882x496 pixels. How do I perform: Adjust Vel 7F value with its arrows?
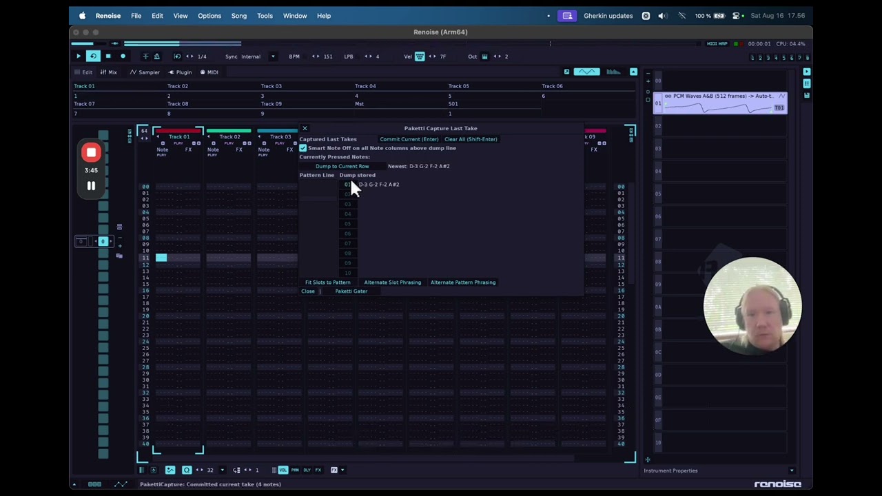pos(432,56)
